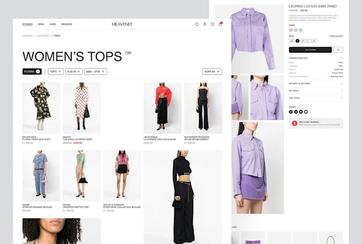This screenshot has height=244, width=362.
Task: Open Balenciaga floral-print silk shirt product
Action: [x=41, y=108]
